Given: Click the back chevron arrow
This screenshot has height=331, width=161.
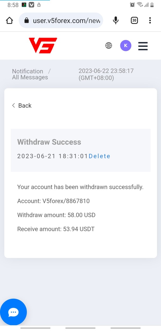Looking at the screenshot, I should 13,106.
